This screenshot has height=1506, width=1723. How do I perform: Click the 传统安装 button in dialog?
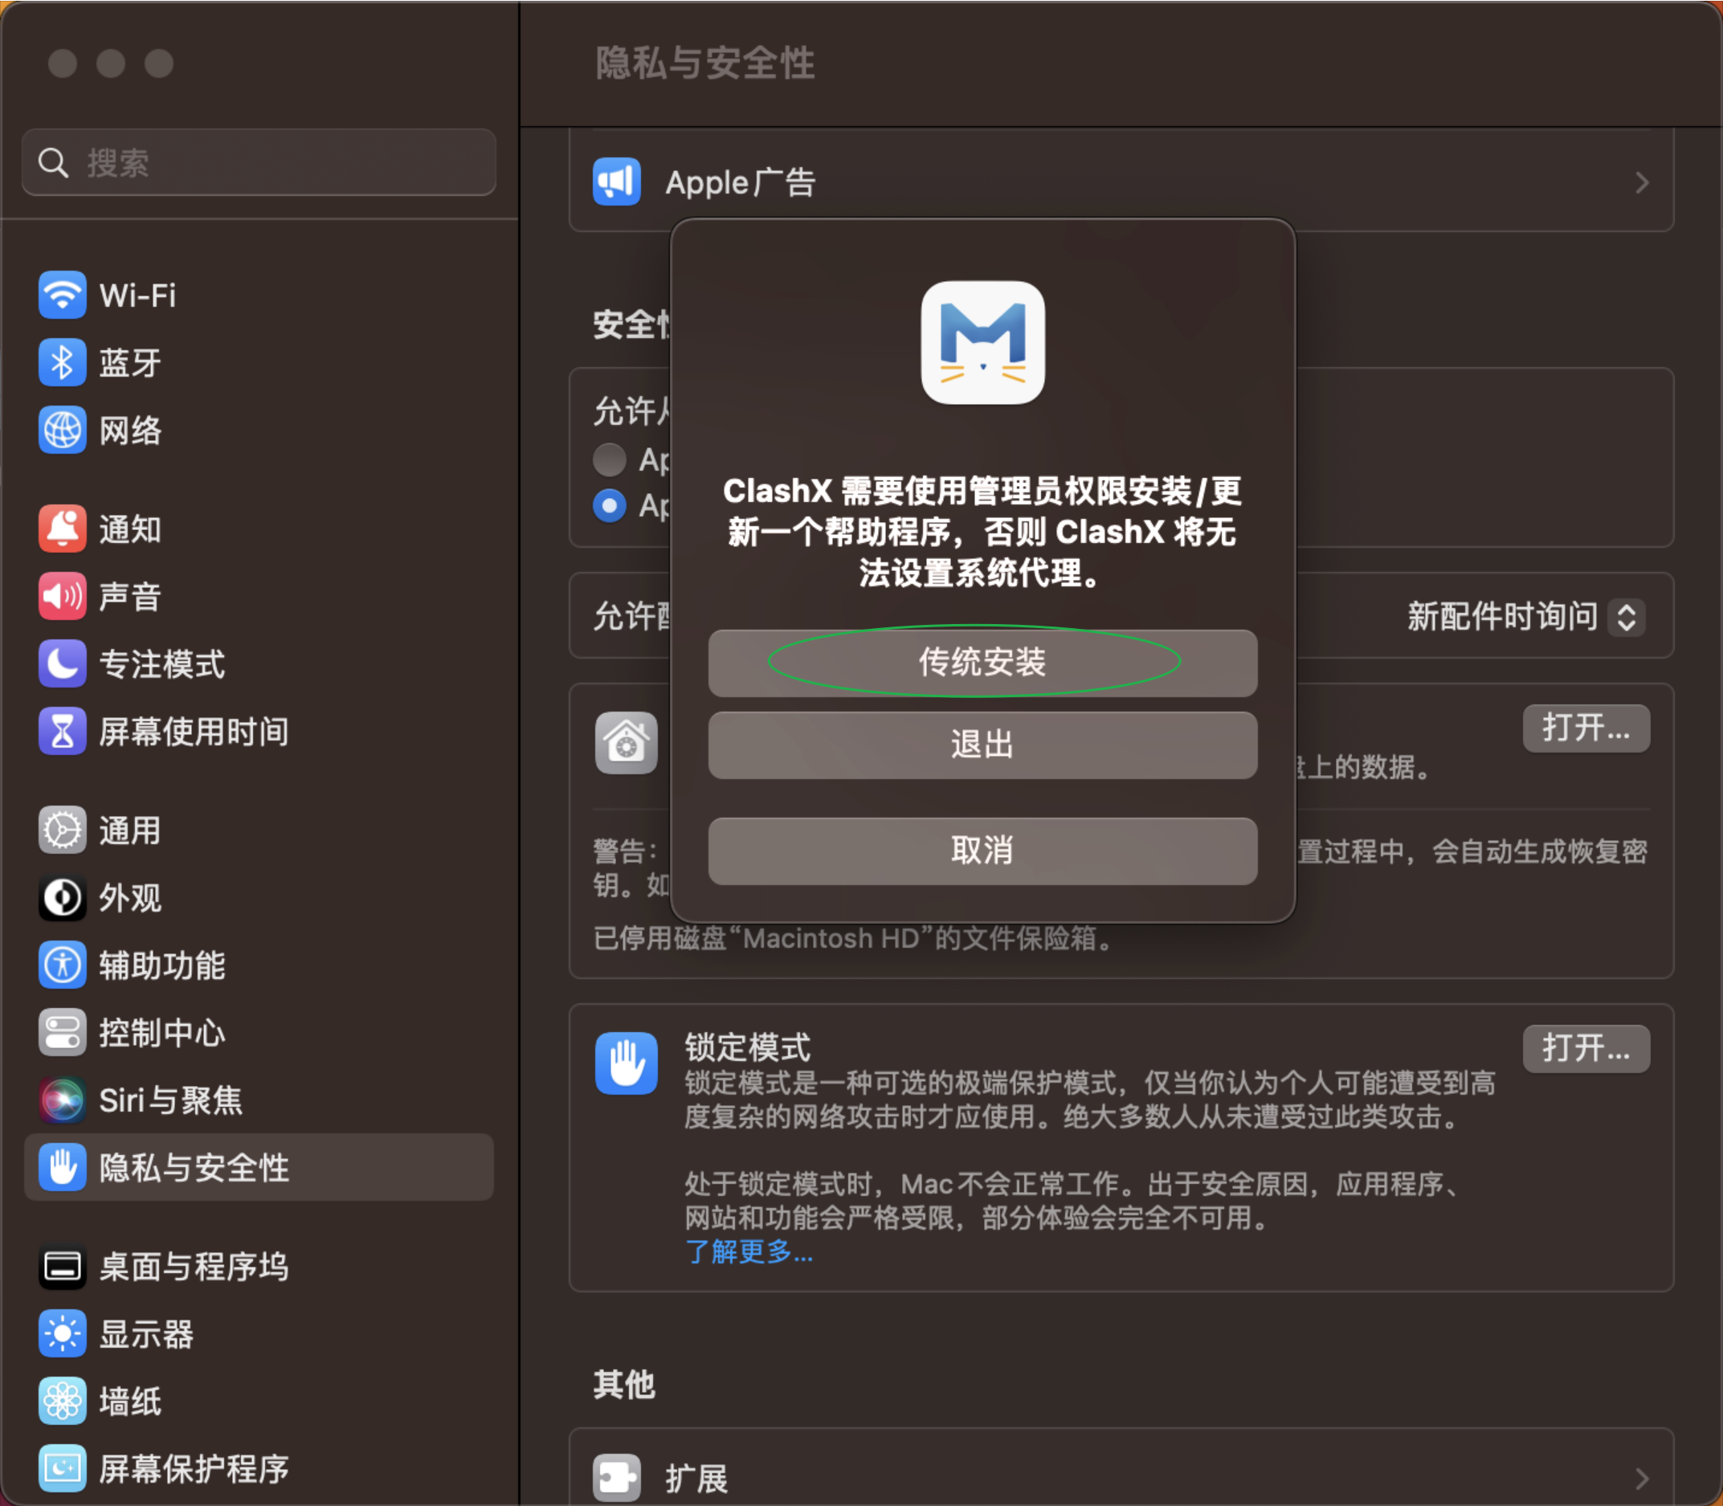982,662
